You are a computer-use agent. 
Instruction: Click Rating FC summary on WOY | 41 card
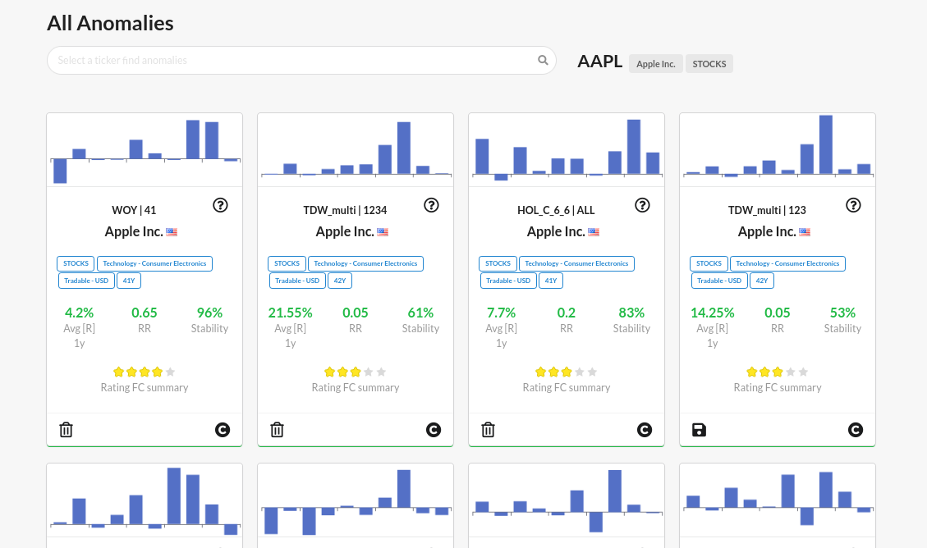145,387
